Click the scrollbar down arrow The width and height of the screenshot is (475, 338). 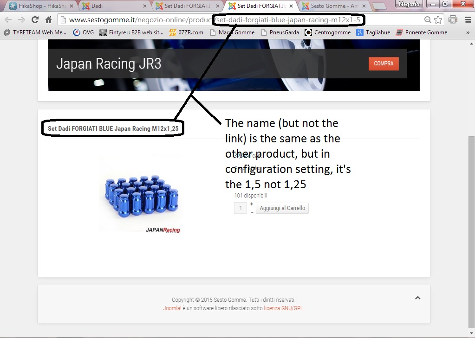tap(472, 333)
